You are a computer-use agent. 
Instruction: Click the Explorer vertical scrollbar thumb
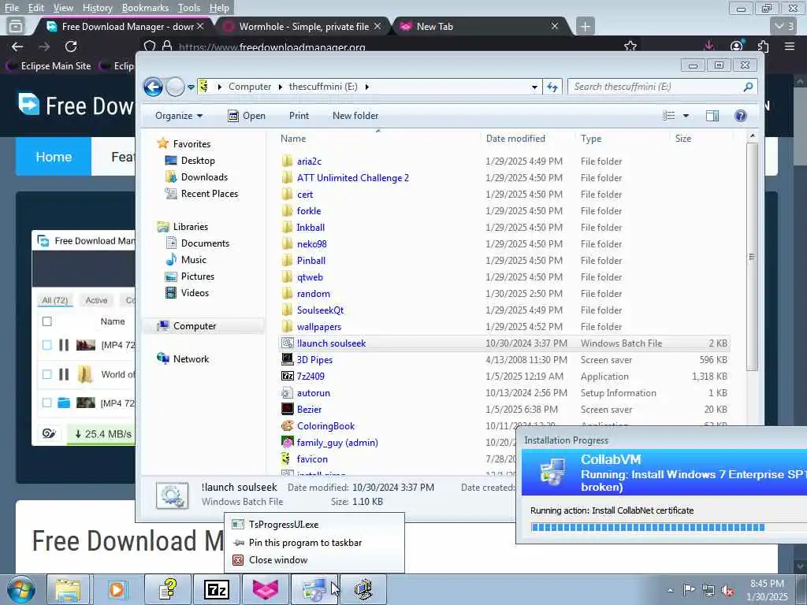752,256
